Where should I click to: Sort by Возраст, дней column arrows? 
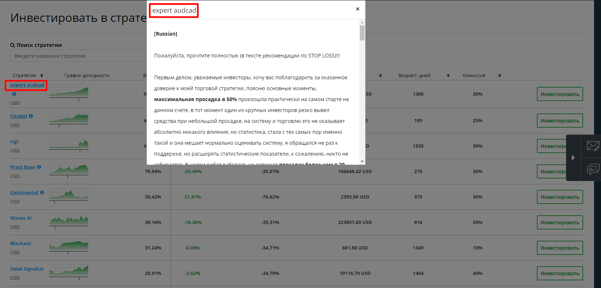(x=448, y=76)
